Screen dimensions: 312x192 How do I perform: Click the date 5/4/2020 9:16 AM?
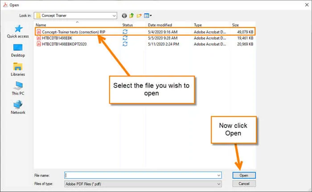coord(163,32)
